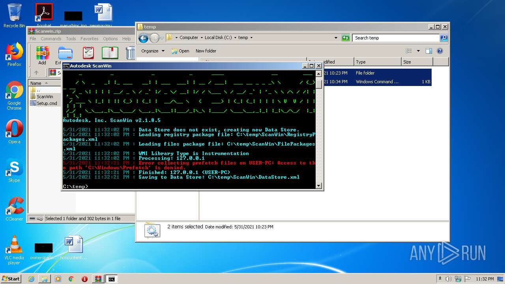Refresh the temp folder view
This screenshot has width=505, height=284.
click(346, 38)
